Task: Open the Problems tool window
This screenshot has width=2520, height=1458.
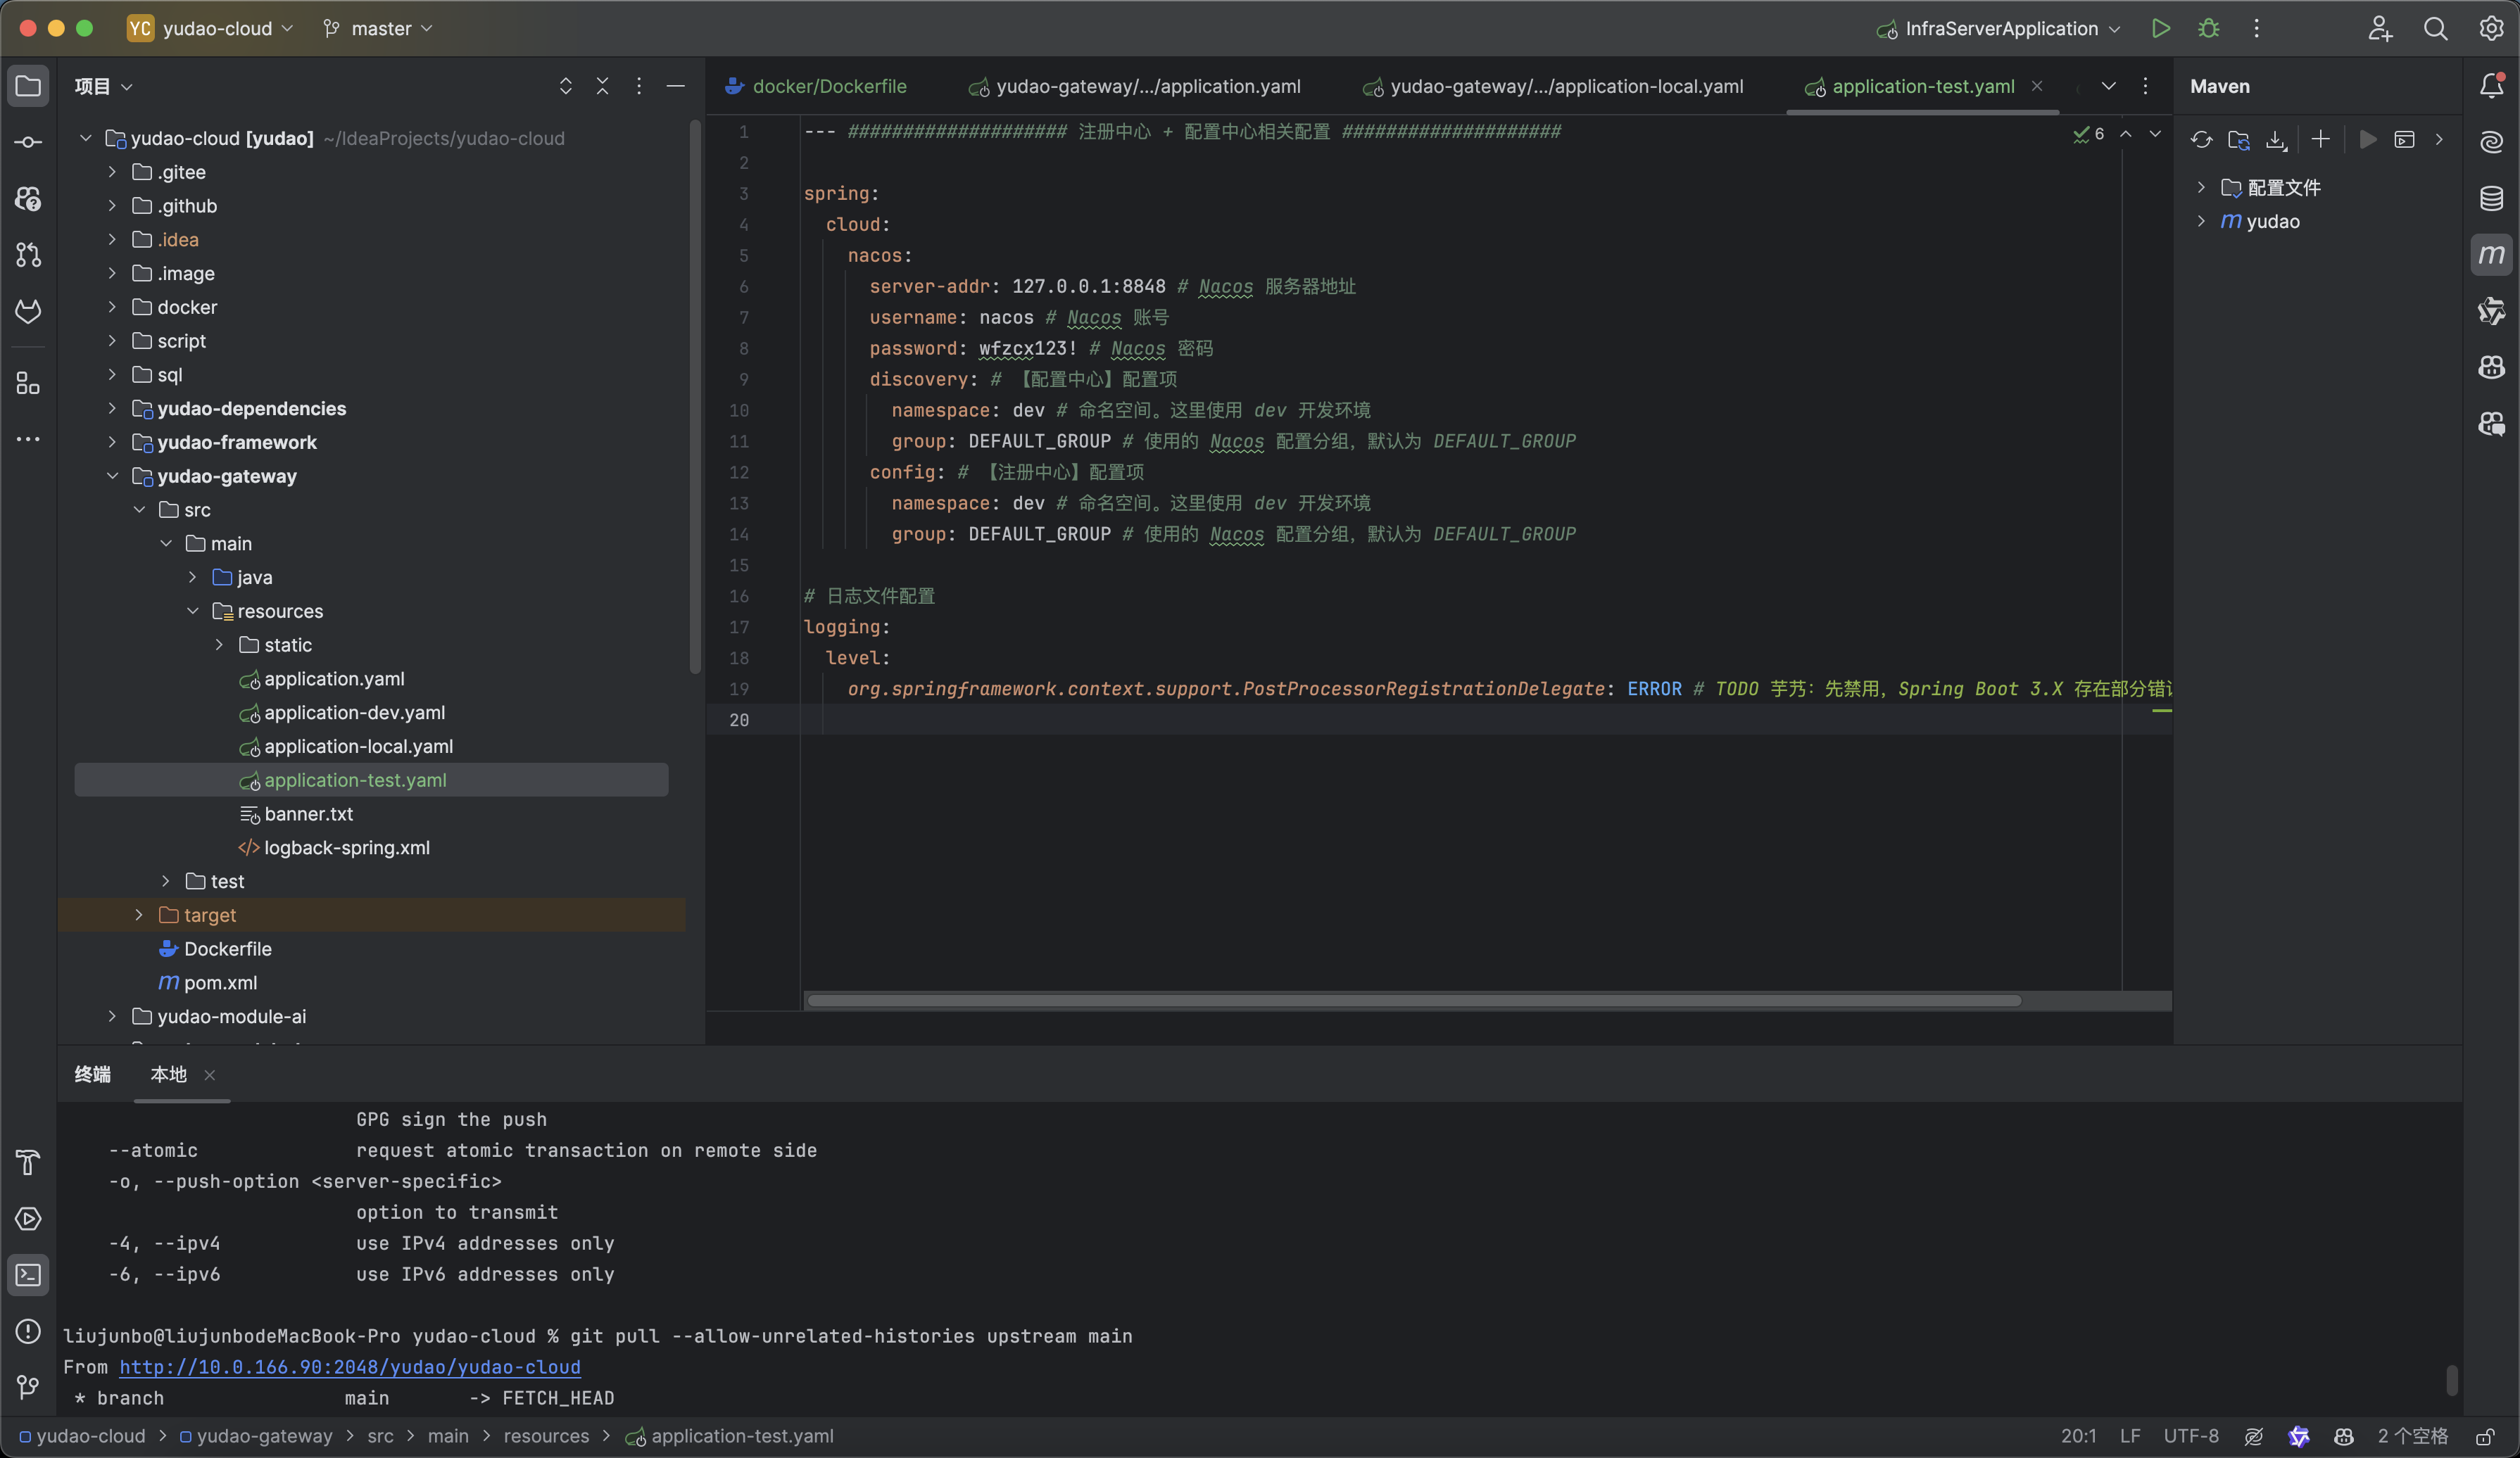Action: [x=28, y=1331]
